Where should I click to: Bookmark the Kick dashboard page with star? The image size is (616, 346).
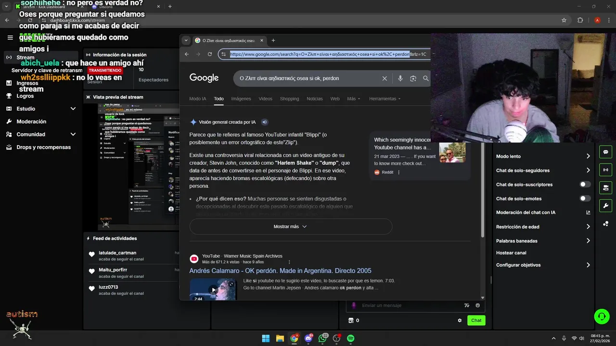click(564, 20)
